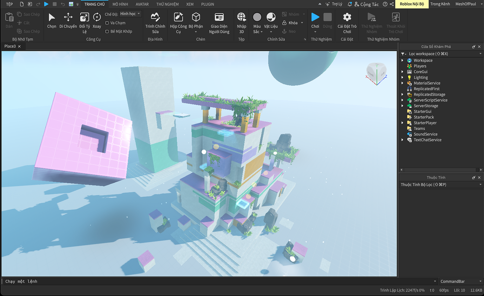Select the Chọn selection tool
484x296 pixels.
(51, 21)
